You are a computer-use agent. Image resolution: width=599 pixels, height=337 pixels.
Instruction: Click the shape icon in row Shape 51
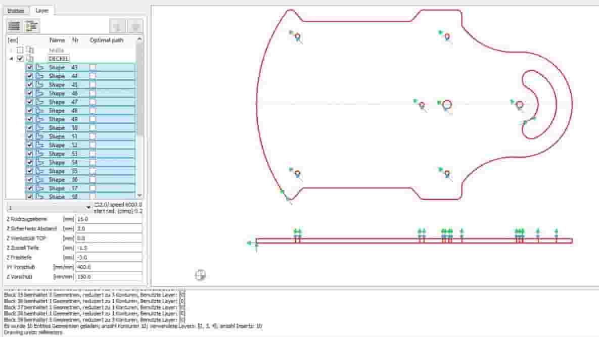(x=40, y=136)
